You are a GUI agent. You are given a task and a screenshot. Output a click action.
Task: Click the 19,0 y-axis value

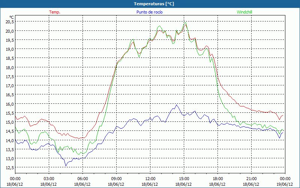point(10,49)
